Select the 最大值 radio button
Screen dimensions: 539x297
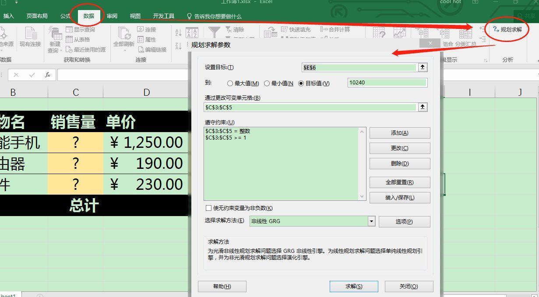pyautogui.click(x=231, y=83)
